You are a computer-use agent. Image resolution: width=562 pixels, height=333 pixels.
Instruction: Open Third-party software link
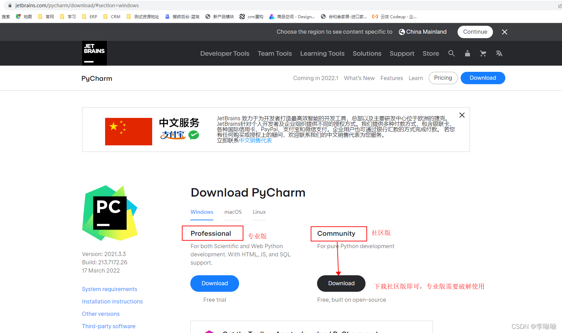pos(109,326)
